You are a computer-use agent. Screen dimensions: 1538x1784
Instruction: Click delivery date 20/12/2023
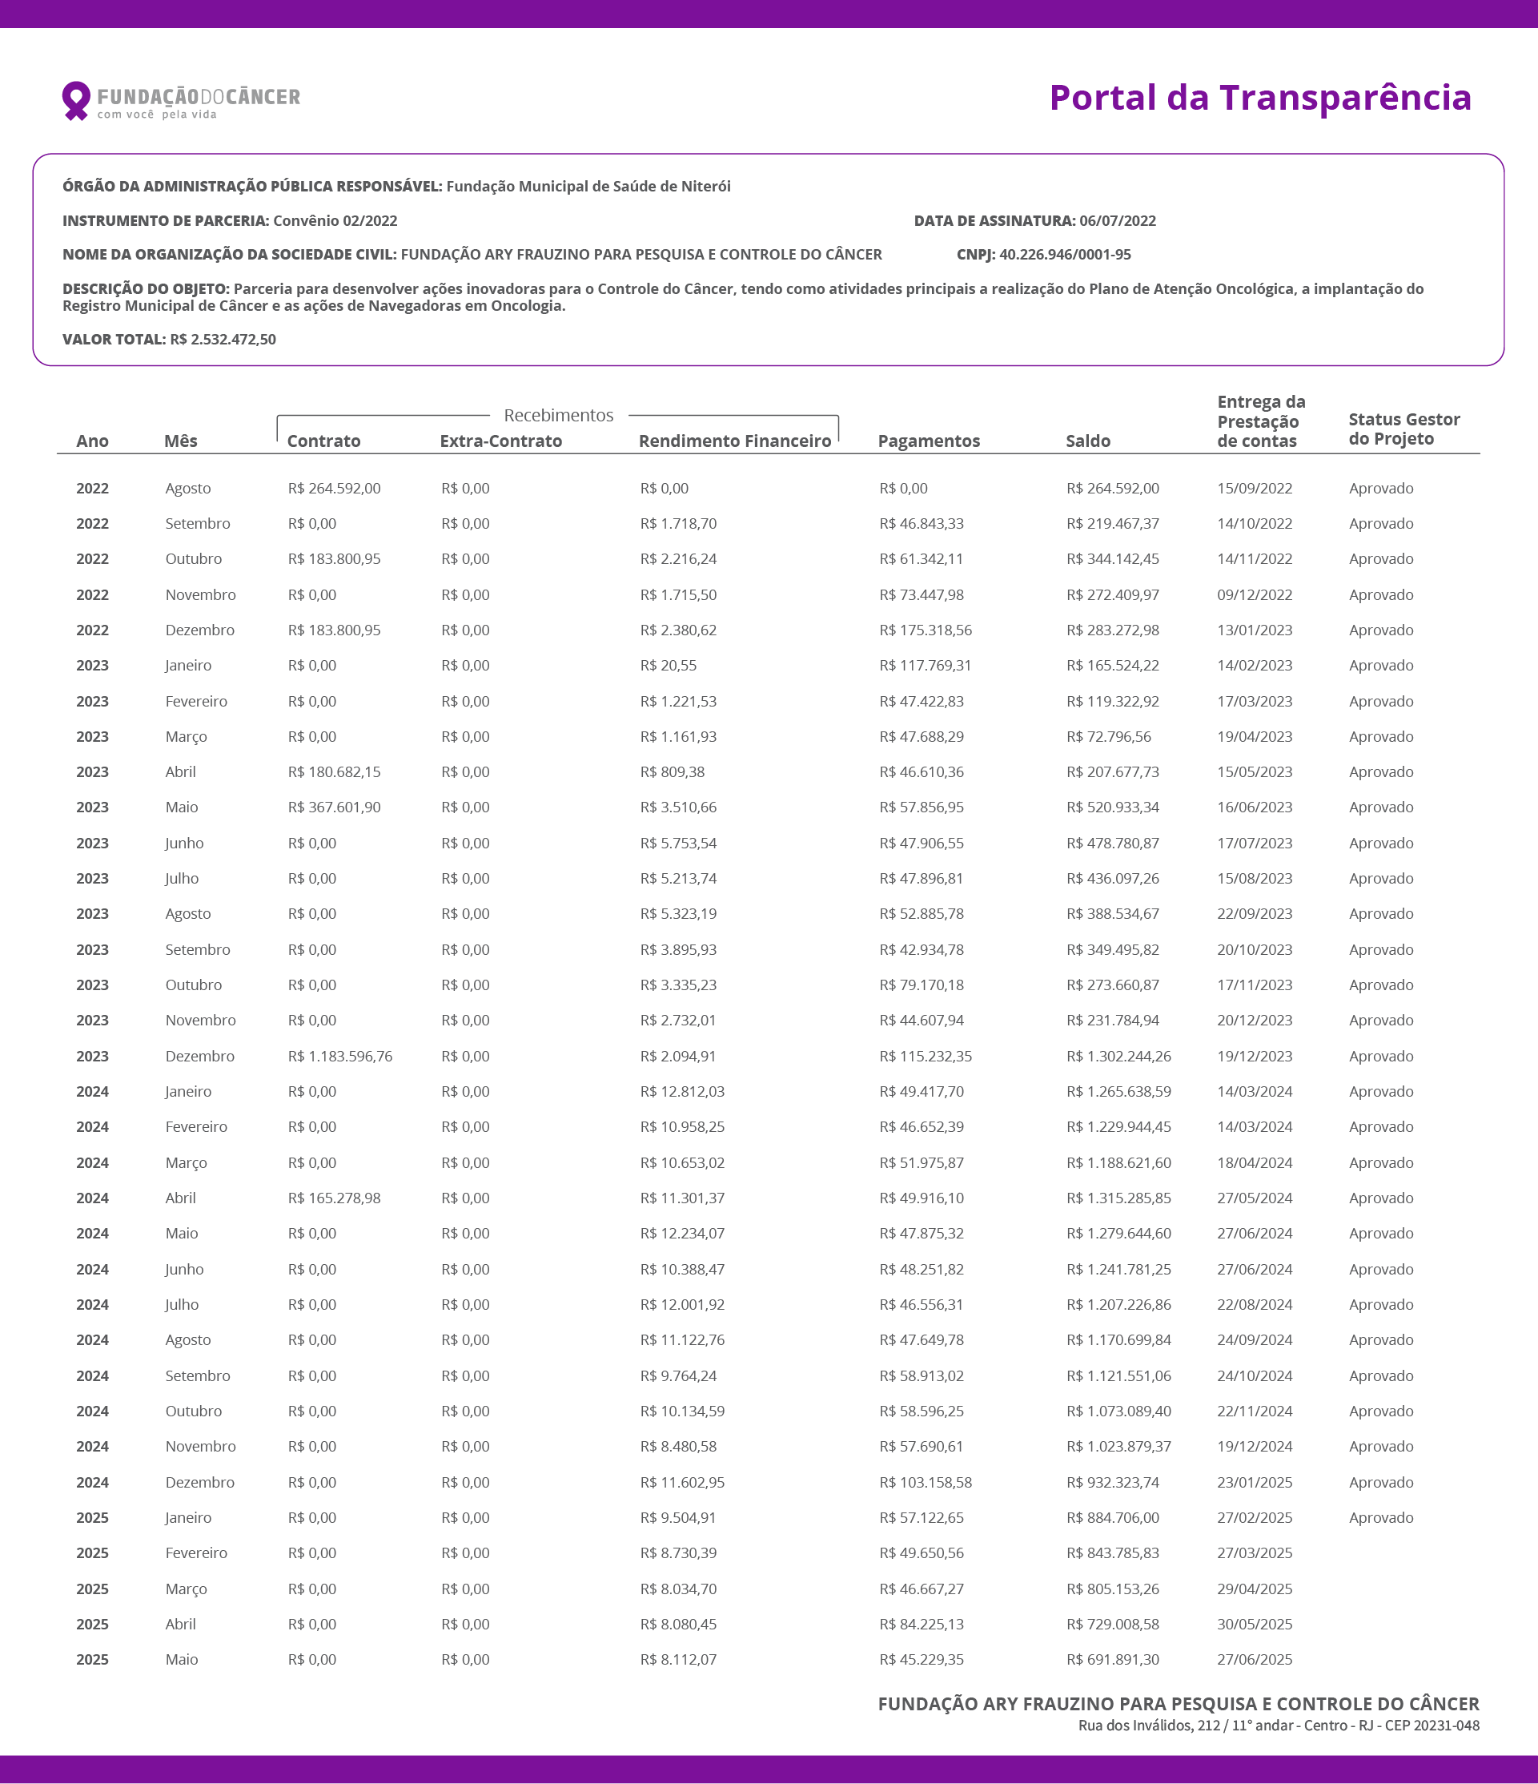click(1255, 1021)
